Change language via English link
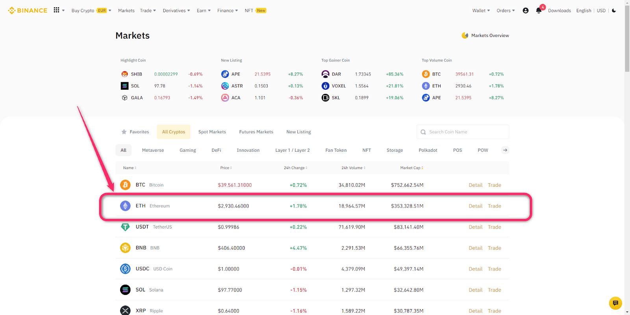 [x=584, y=11]
